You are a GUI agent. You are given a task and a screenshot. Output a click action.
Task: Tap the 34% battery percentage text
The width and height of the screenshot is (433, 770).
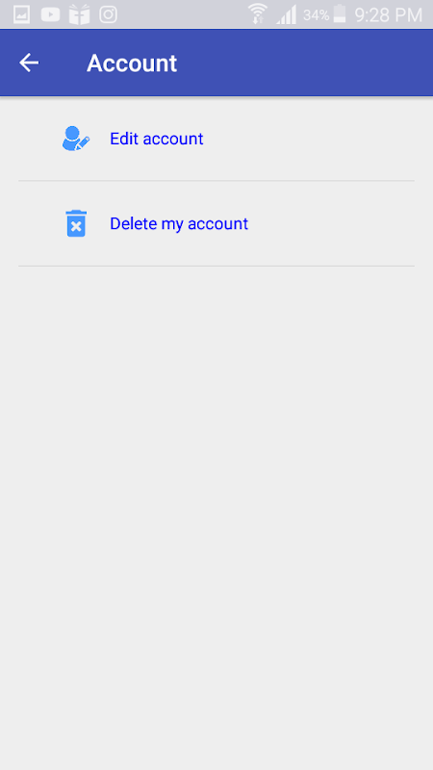pyautogui.click(x=316, y=15)
